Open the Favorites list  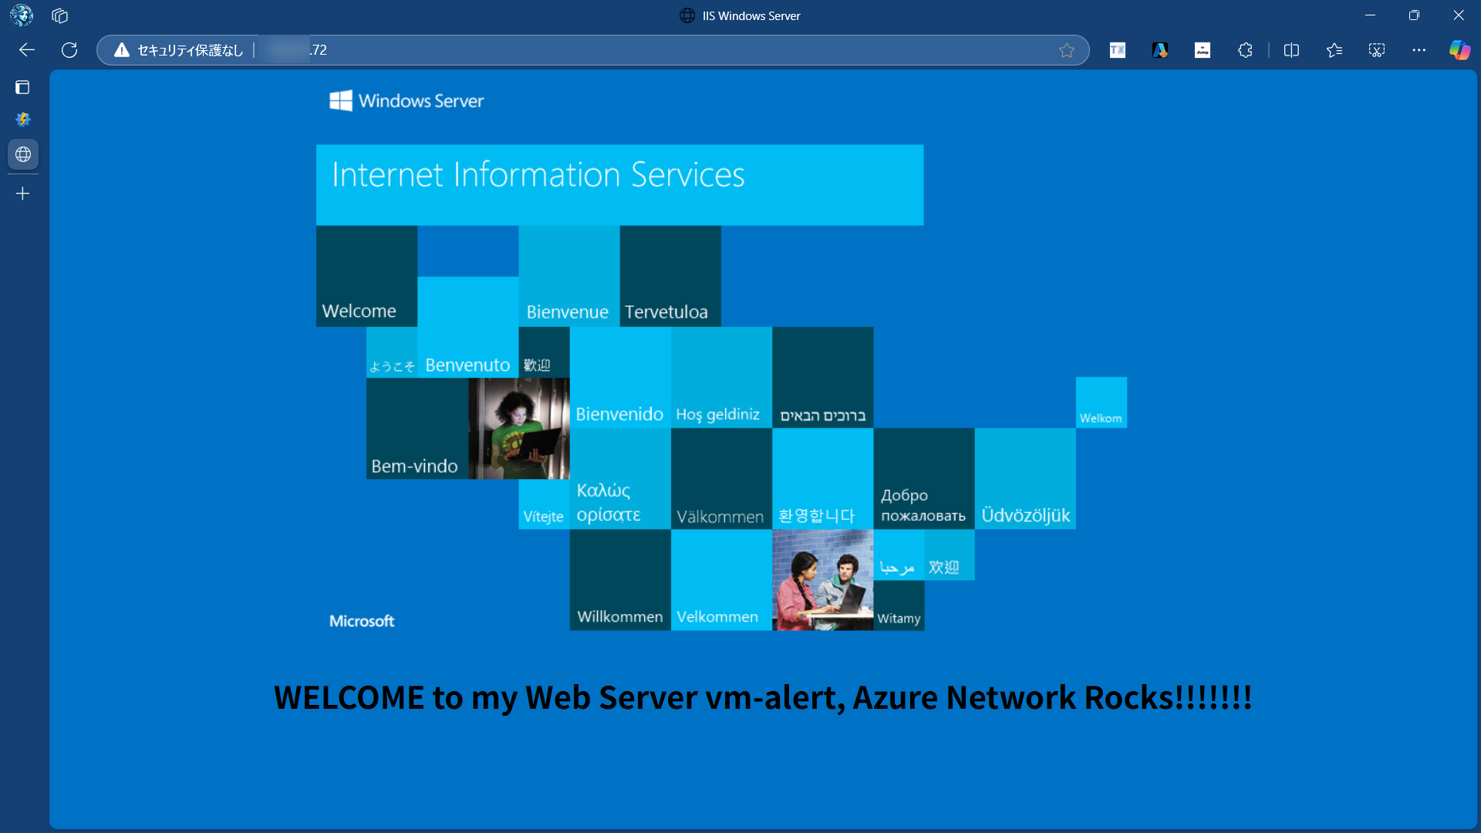click(x=1334, y=50)
